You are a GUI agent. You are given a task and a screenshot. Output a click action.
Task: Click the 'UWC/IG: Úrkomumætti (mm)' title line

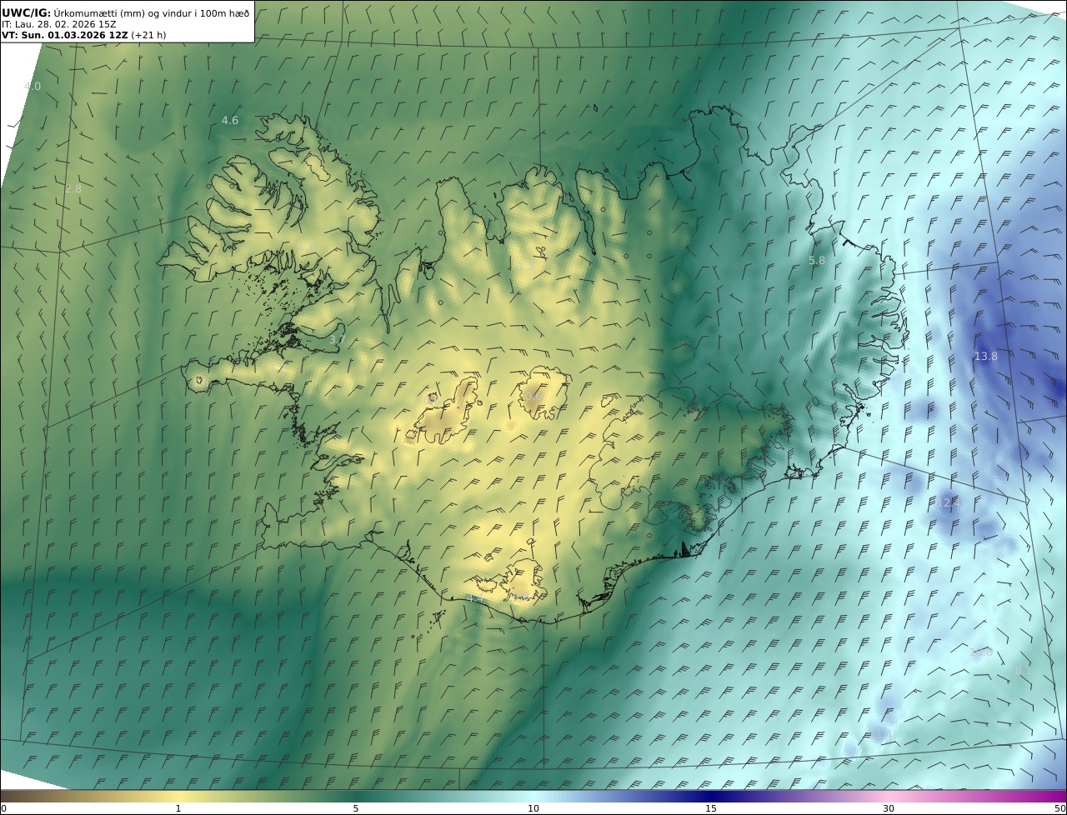[x=125, y=12]
